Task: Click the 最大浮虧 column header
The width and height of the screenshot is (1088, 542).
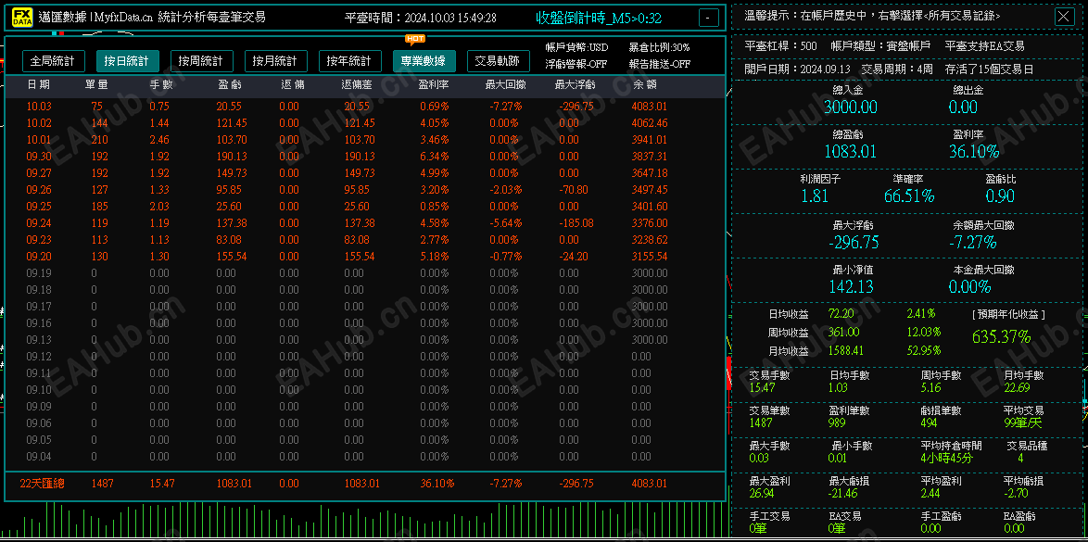Action: (x=576, y=84)
